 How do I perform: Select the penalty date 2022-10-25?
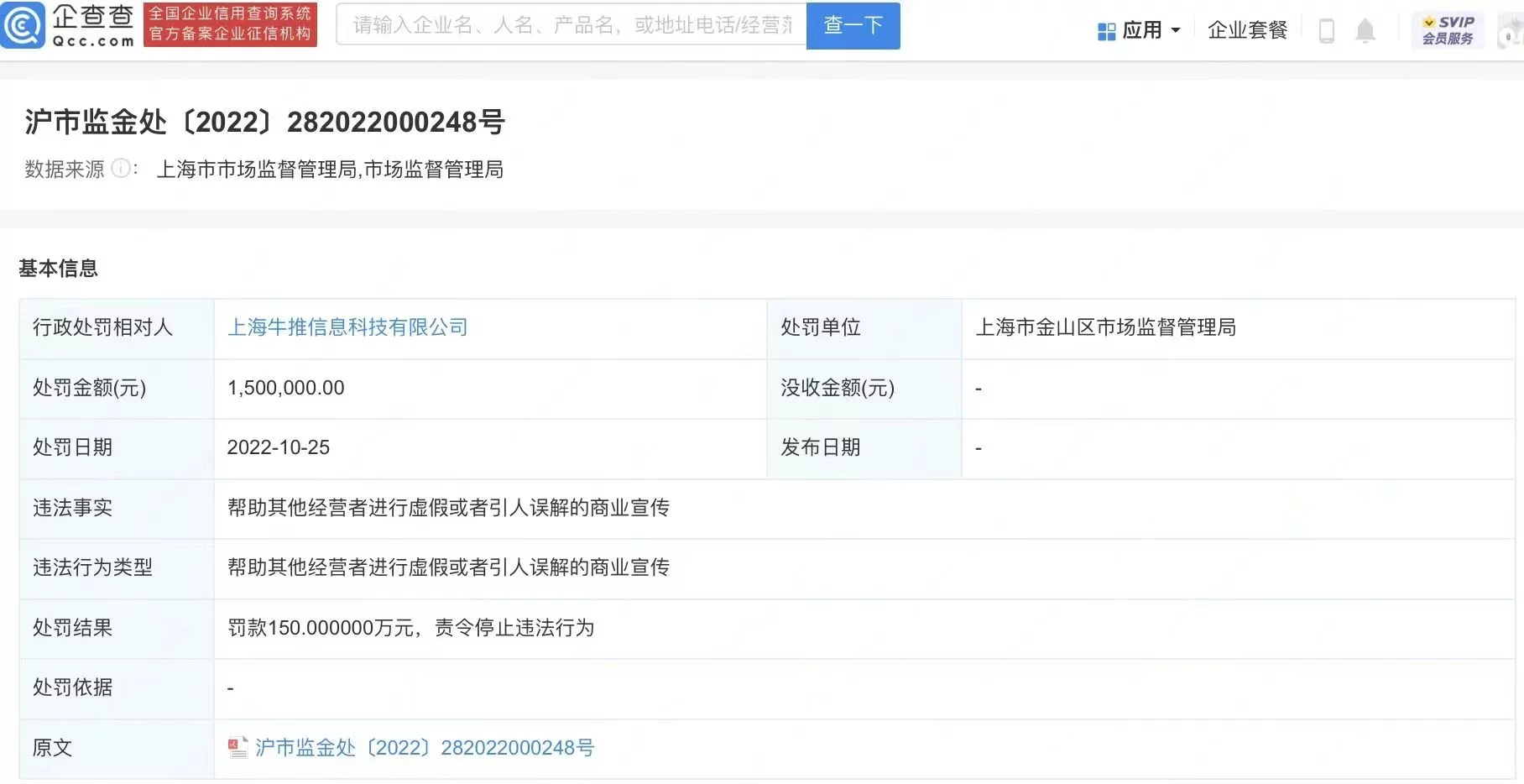[279, 447]
